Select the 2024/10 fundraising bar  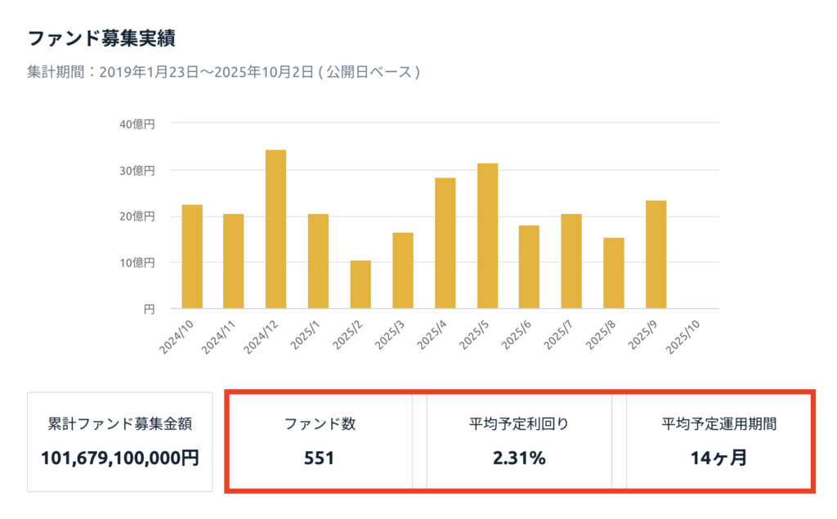pyautogui.click(x=191, y=257)
